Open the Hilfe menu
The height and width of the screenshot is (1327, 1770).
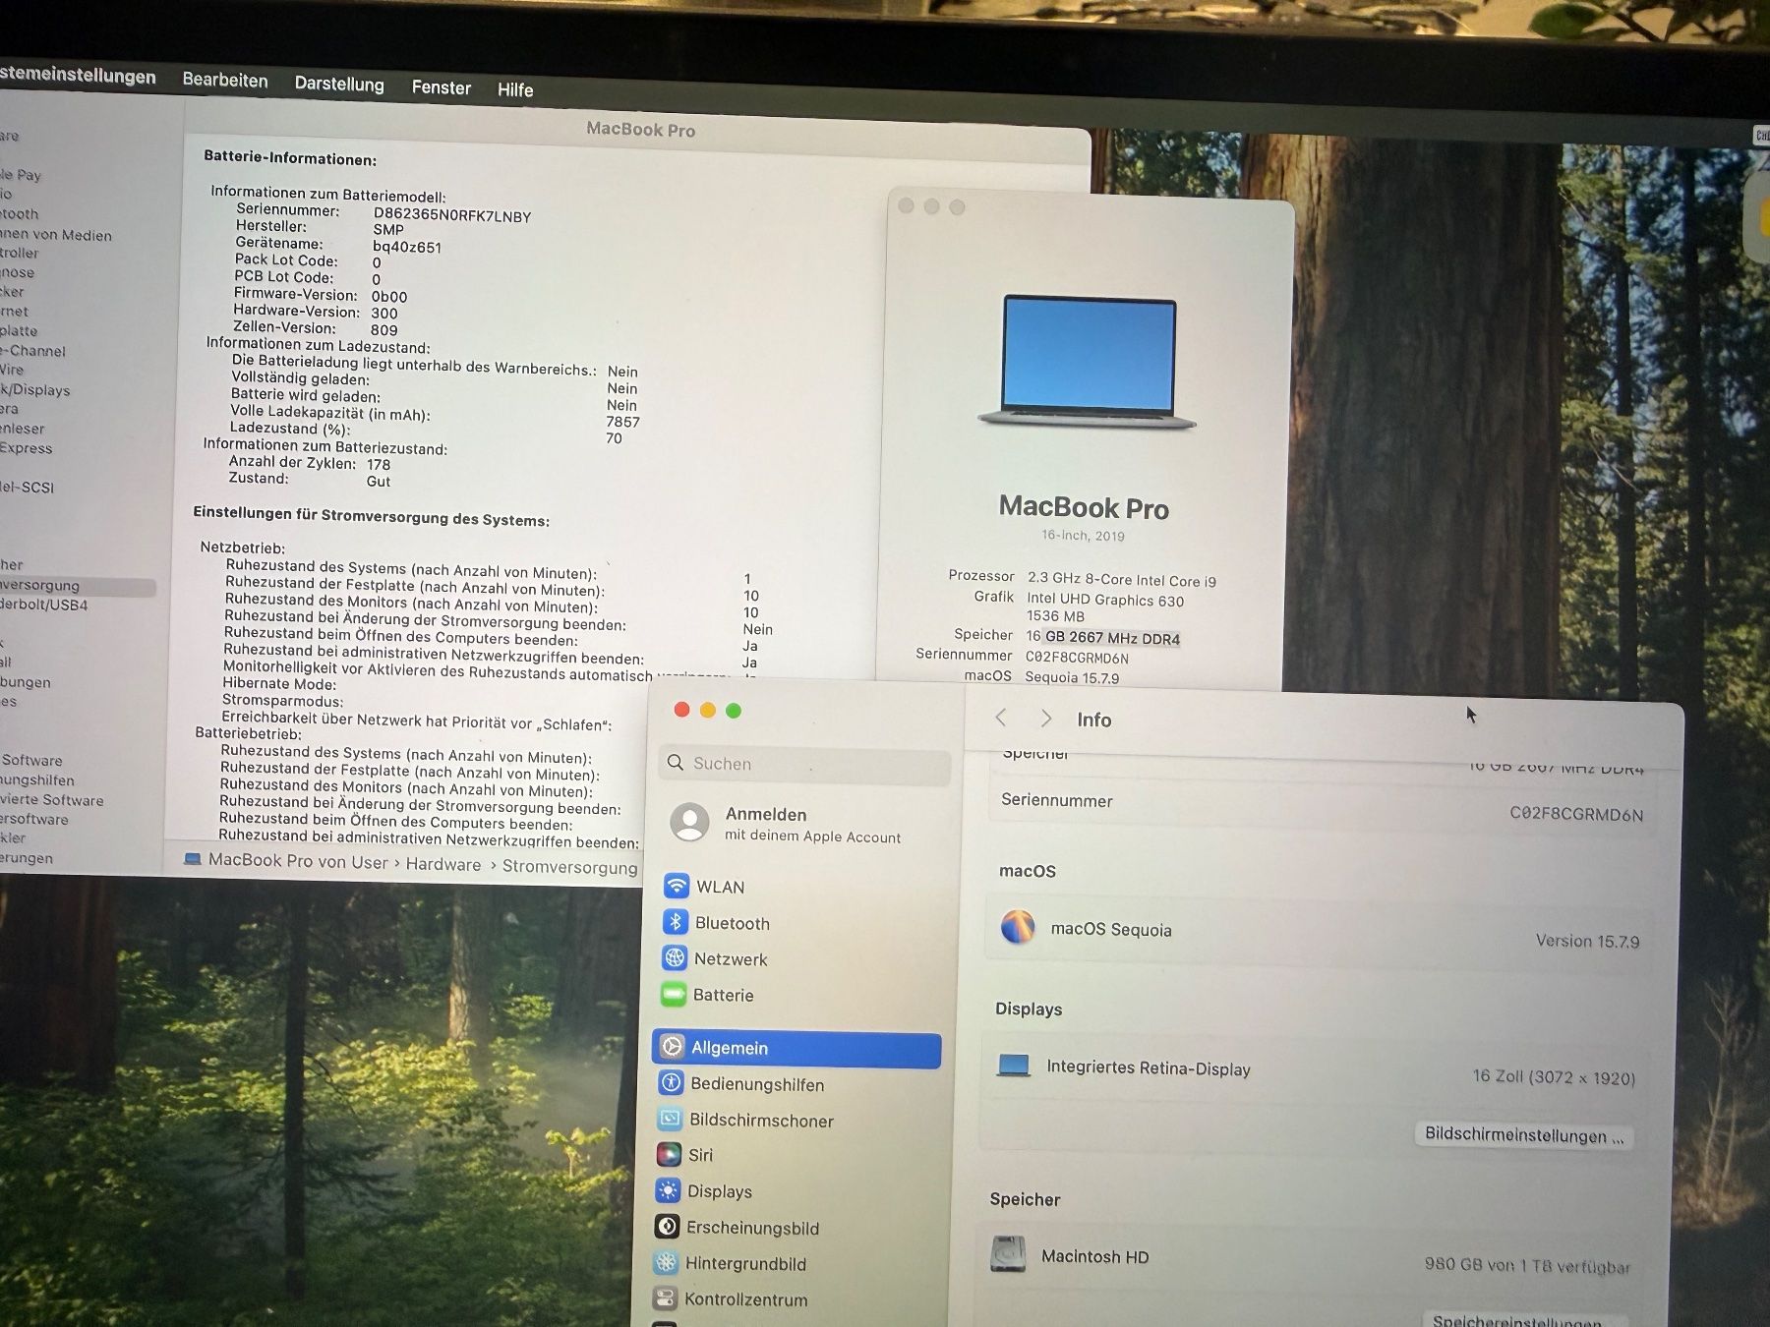[515, 89]
